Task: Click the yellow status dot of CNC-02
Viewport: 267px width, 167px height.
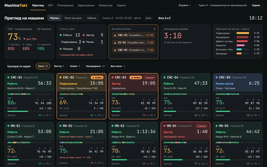Action: click(x=60, y=77)
